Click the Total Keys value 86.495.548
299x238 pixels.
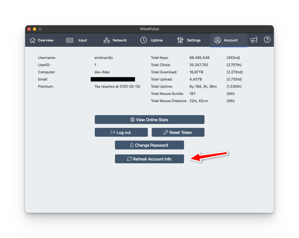pos(199,58)
